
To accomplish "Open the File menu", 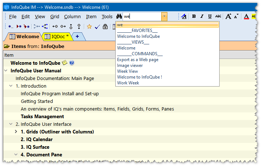I will pyautogui.click(x=13, y=17).
